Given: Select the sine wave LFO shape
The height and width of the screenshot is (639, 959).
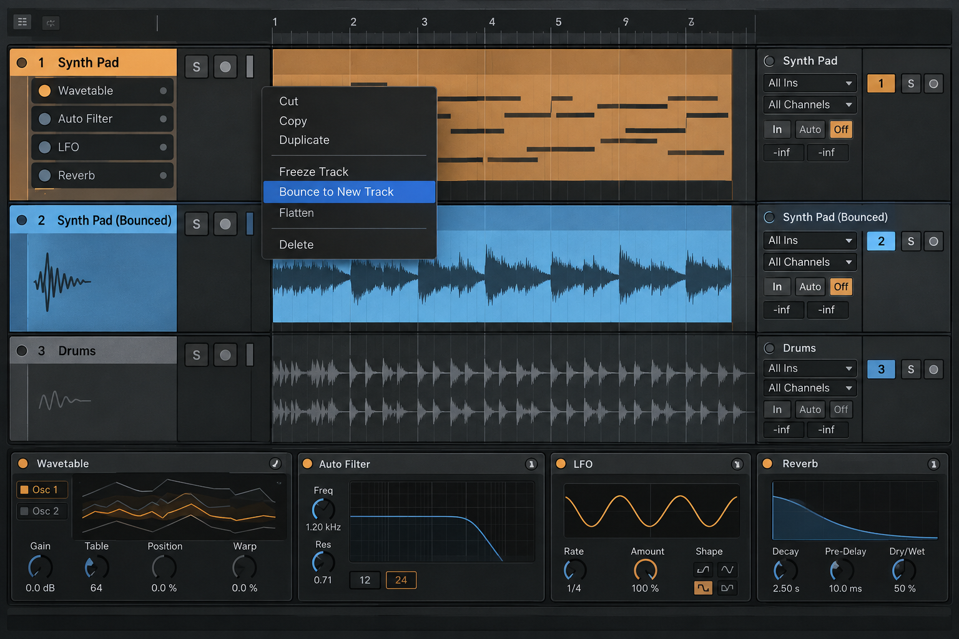Looking at the screenshot, I should click(x=727, y=569).
